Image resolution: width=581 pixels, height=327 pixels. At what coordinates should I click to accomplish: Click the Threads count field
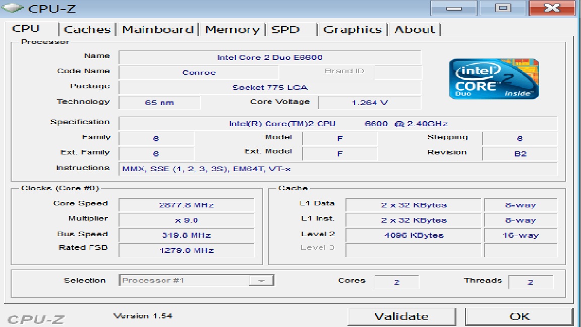click(531, 282)
